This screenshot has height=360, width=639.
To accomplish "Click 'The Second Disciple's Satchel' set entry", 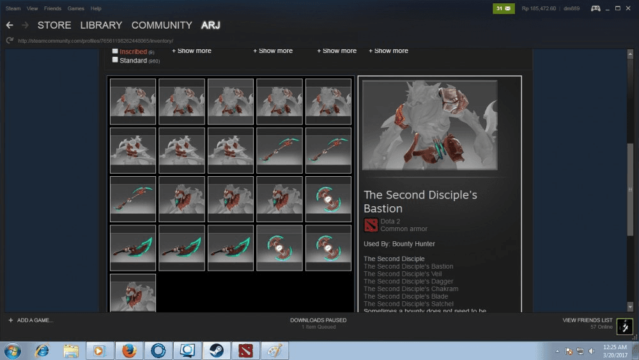I will pyautogui.click(x=408, y=304).
